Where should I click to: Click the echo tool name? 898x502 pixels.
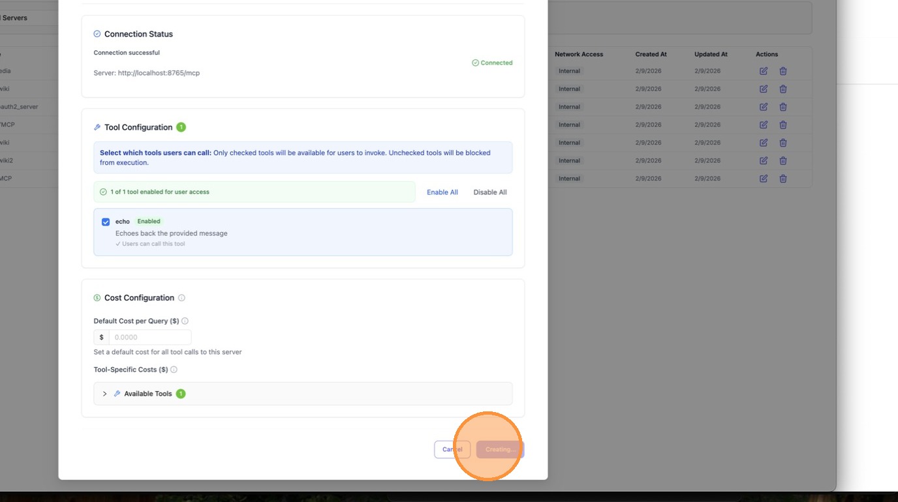pyautogui.click(x=123, y=222)
